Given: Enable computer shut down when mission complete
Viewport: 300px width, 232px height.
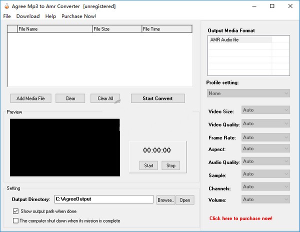Looking at the screenshot, I should pyautogui.click(x=15, y=220).
